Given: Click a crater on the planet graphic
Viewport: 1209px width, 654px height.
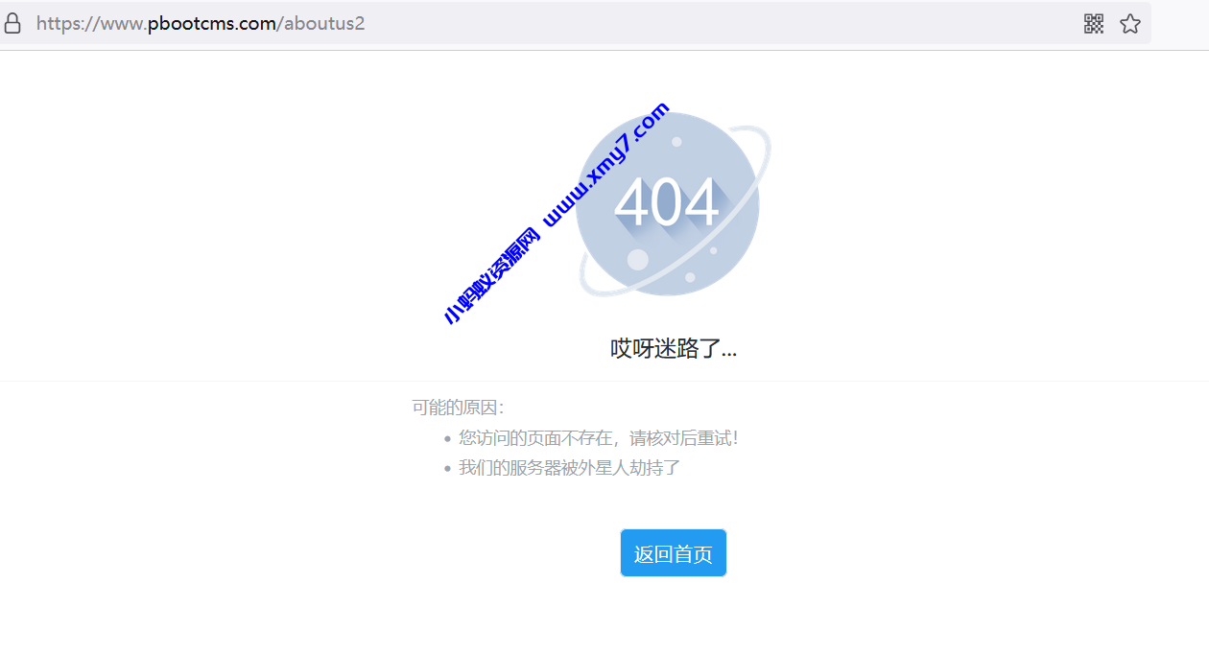Looking at the screenshot, I should (x=639, y=259).
